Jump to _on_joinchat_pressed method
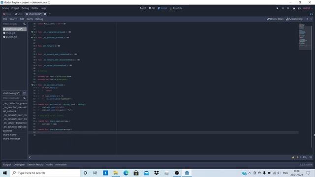Image resolution: width=315 pixels, height=177 pixels. pyautogui.click(x=15, y=107)
